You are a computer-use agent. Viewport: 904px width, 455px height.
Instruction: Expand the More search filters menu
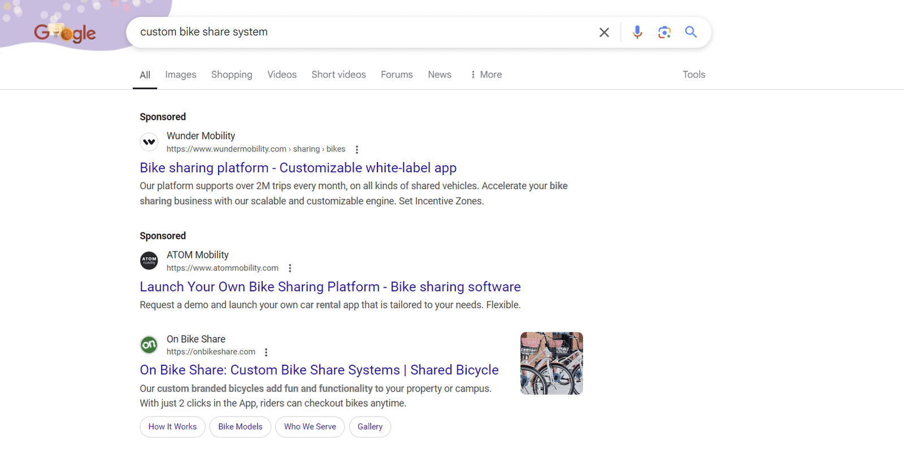pos(486,75)
